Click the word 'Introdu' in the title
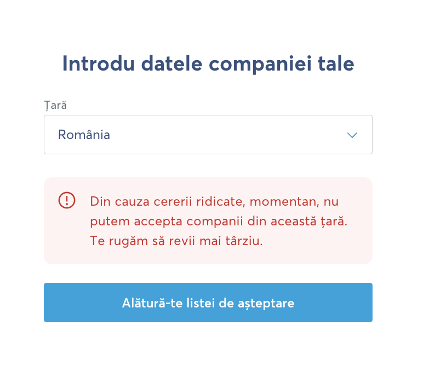This screenshot has height=384, width=435. [x=99, y=64]
